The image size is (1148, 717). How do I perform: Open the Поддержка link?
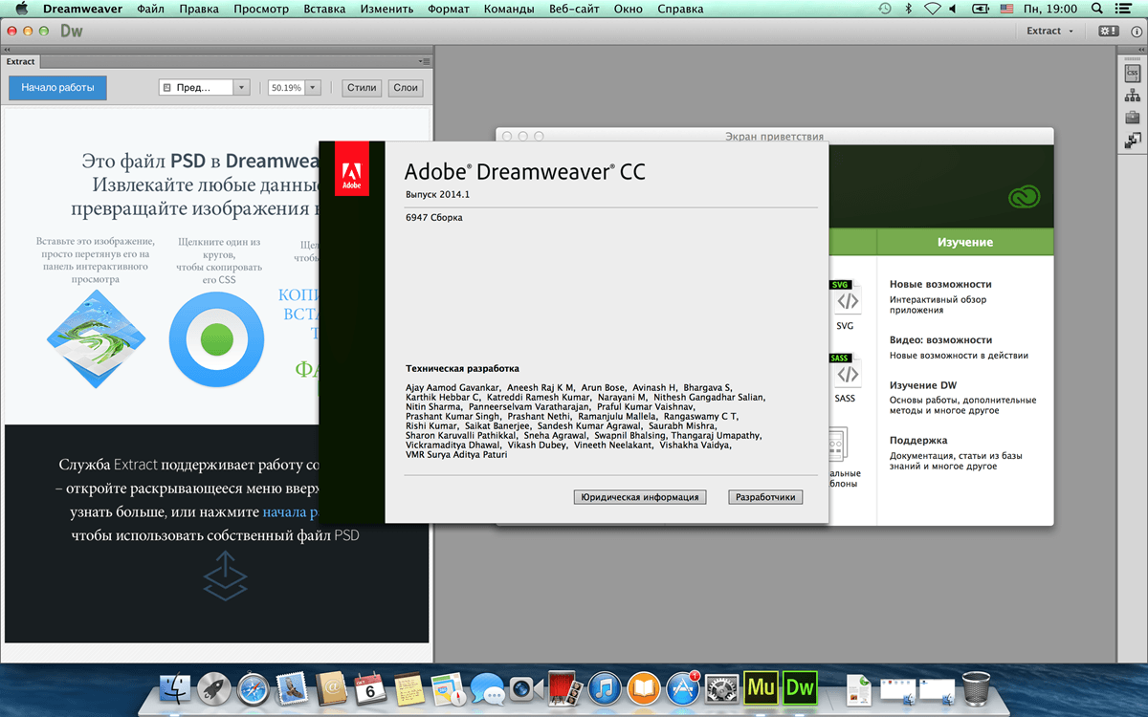(x=918, y=441)
